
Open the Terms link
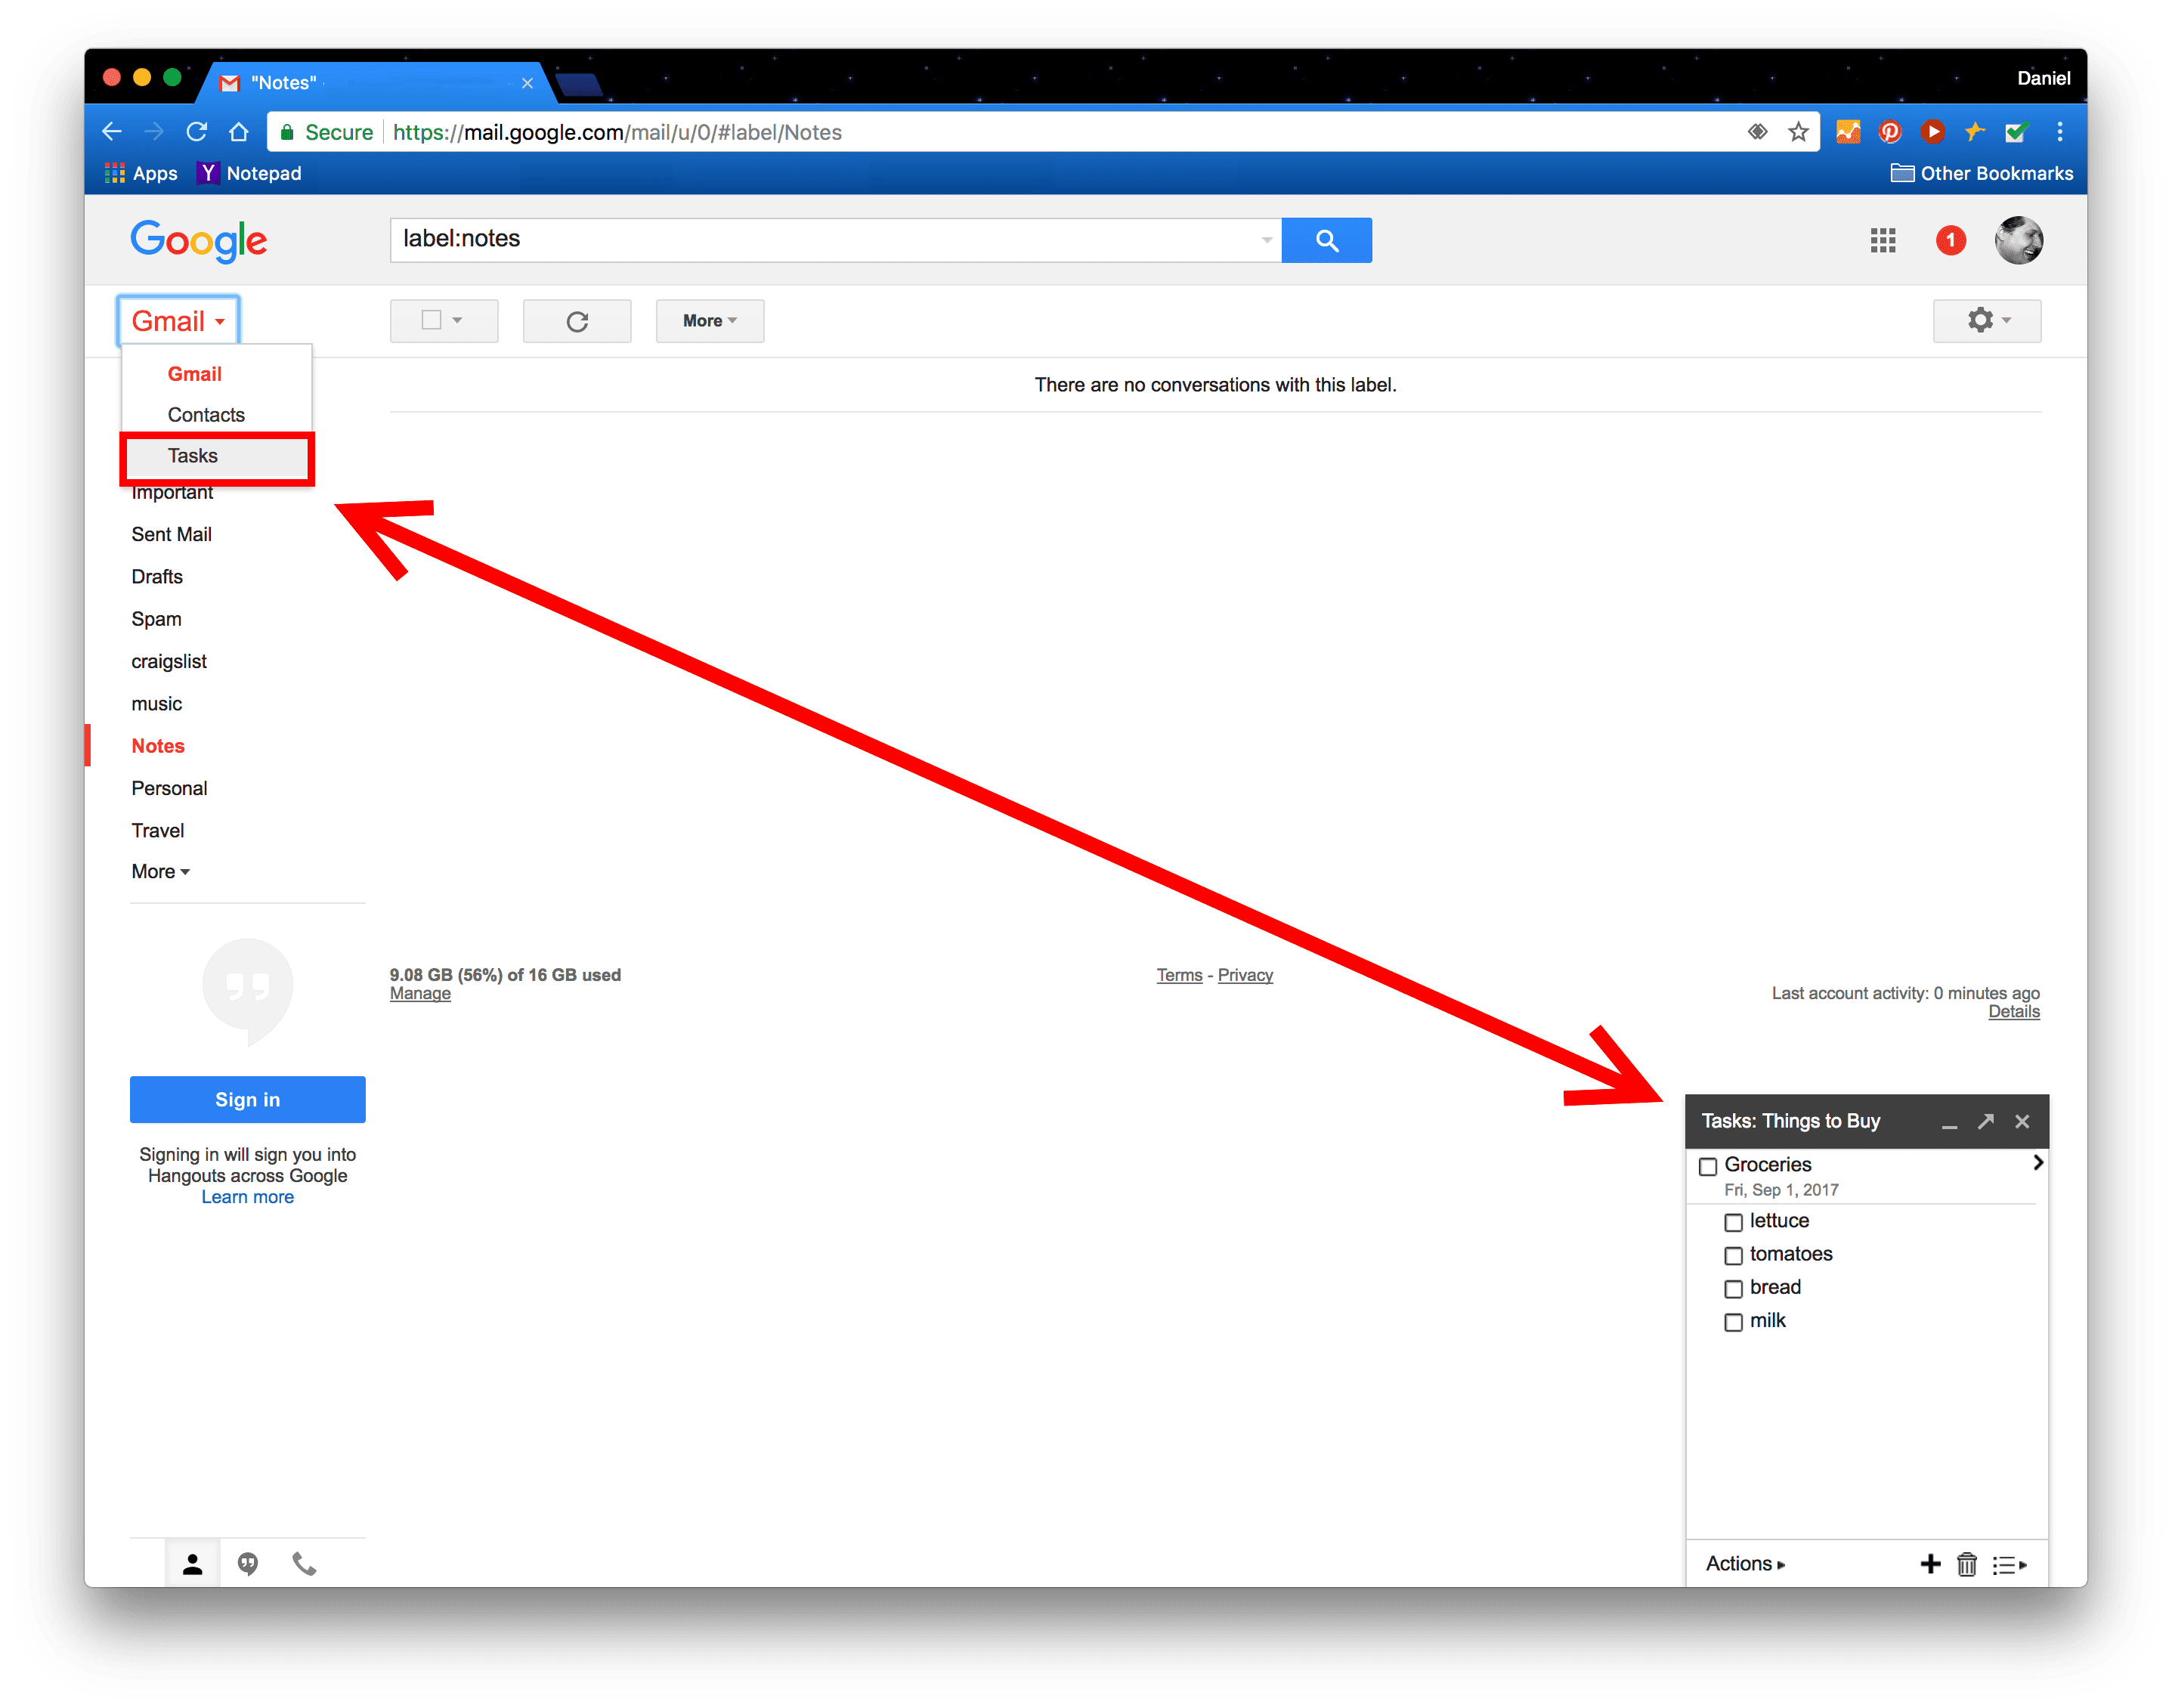tap(1179, 975)
